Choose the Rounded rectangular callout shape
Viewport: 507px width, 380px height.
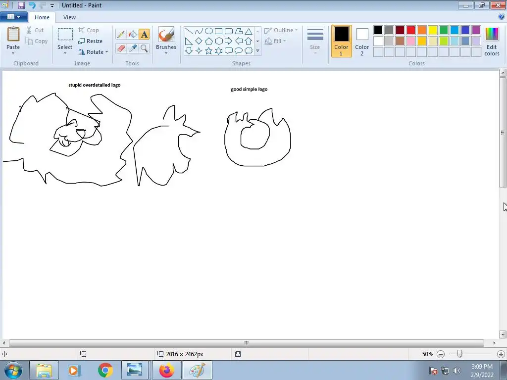(229, 51)
